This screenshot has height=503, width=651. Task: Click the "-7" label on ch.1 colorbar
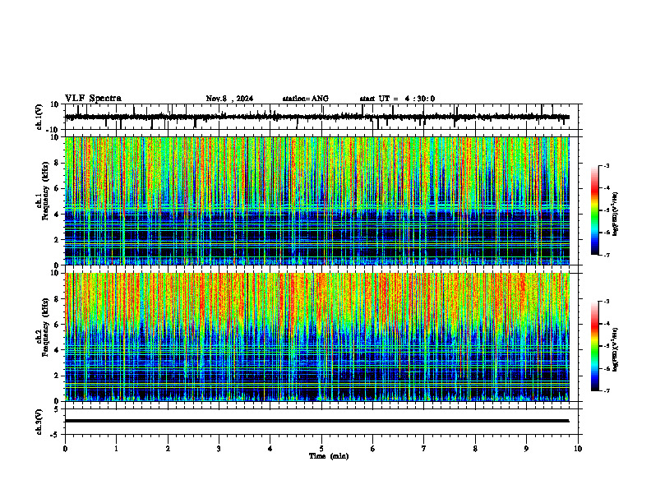pos(607,255)
